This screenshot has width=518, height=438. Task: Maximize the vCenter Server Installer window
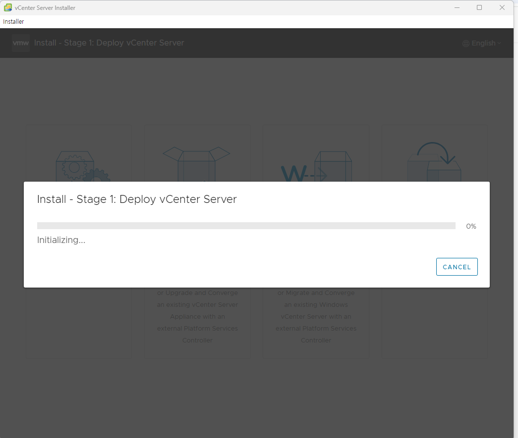click(479, 7)
